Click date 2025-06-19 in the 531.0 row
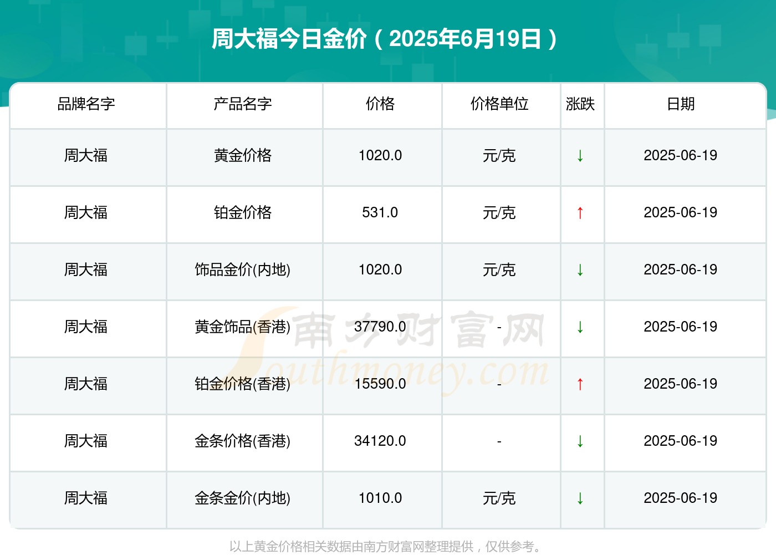The image size is (776, 555). [x=681, y=212]
